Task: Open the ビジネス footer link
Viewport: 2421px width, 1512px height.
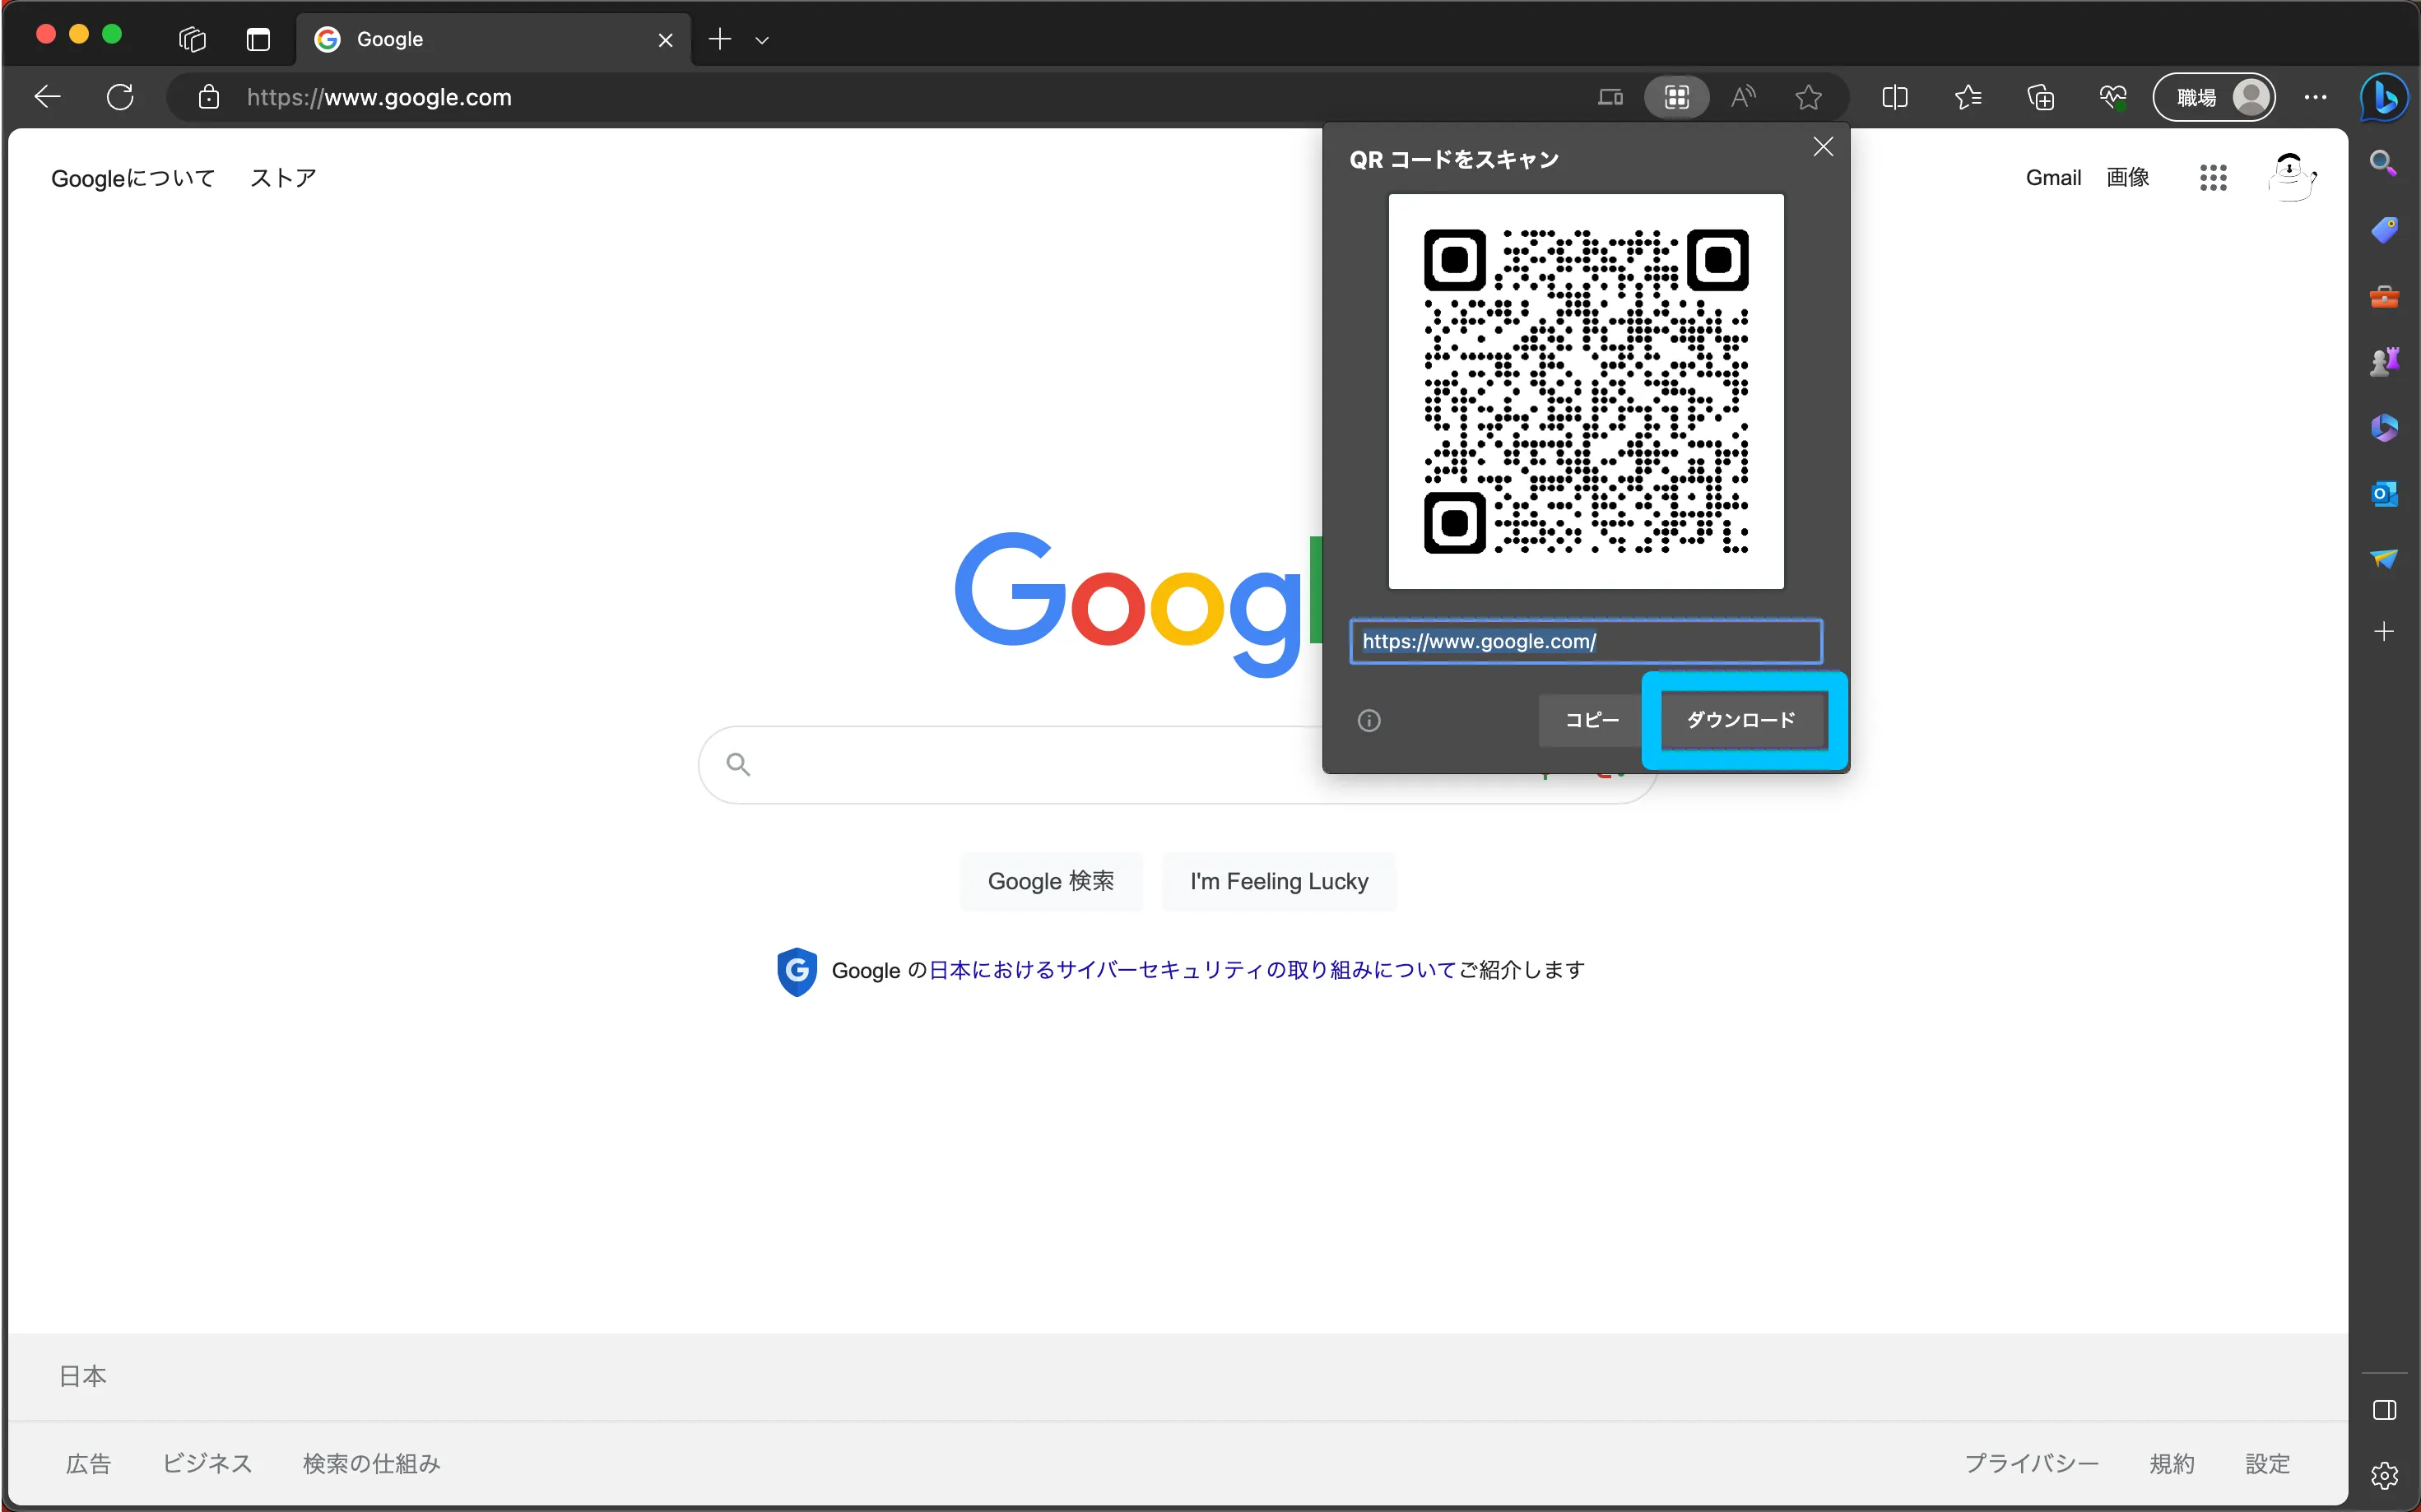Action: tap(207, 1464)
